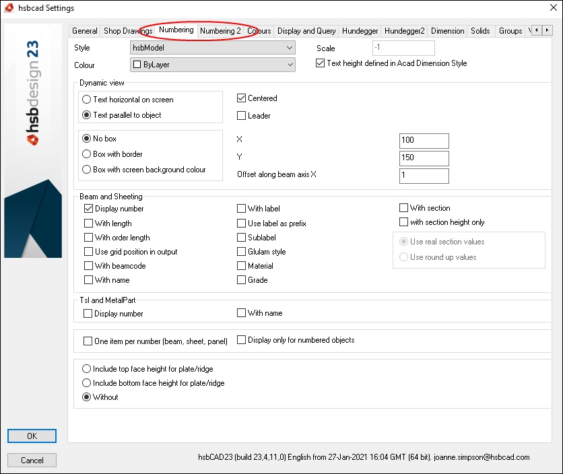Viewport: 563px width, 474px height.
Task: Open the Numbering 2 tab
Action: click(220, 31)
